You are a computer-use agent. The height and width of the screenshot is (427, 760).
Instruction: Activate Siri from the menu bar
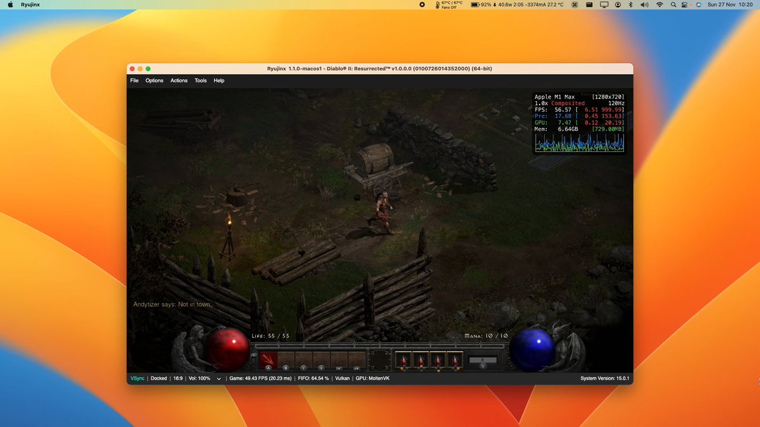[699, 4]
